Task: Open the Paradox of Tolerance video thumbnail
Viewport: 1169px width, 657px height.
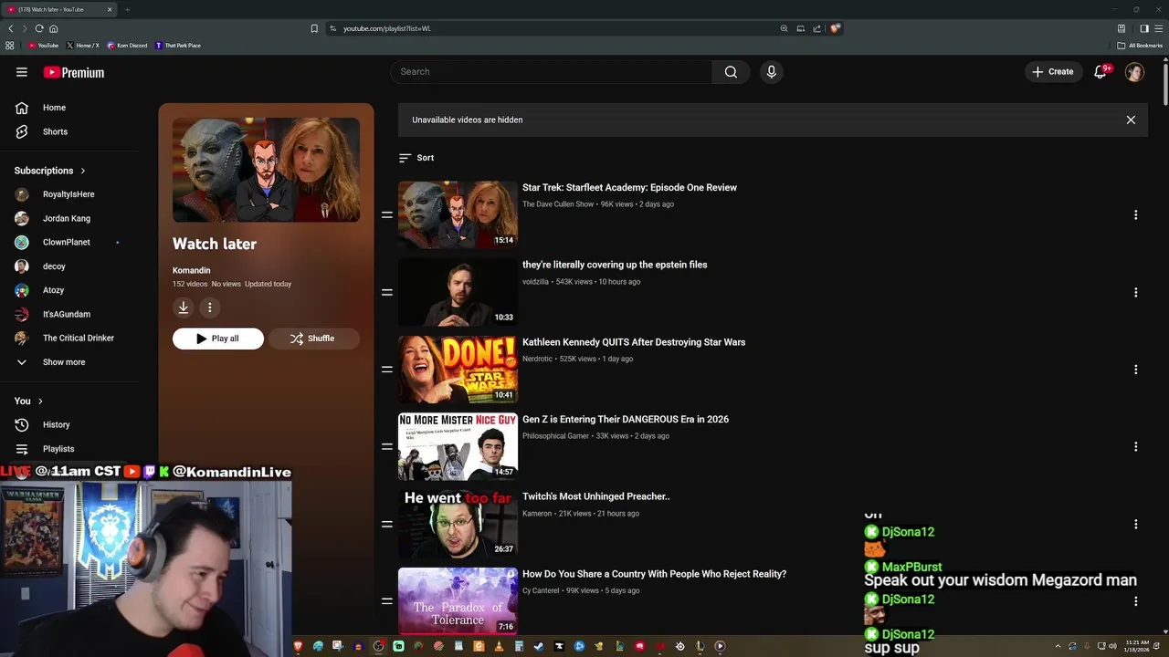Action: (458, 600)
